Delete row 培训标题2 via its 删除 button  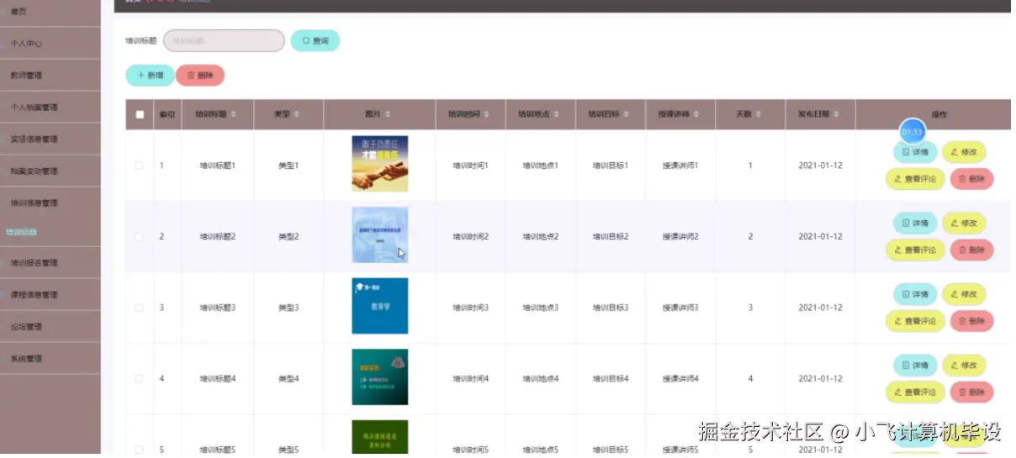click(971, 250)
